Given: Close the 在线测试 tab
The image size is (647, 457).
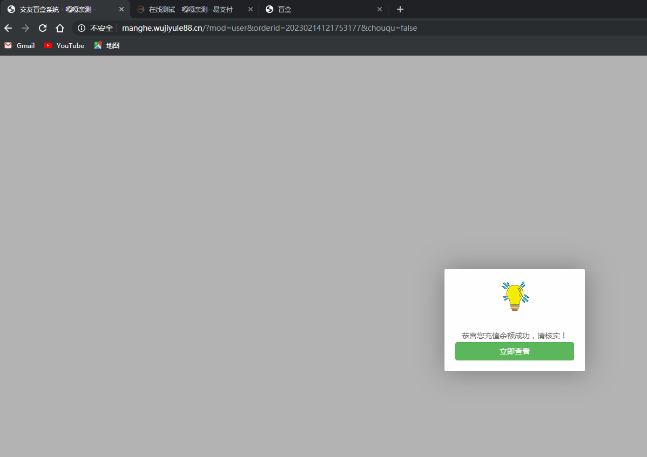Looking at the screenshot, I should 251,10.
